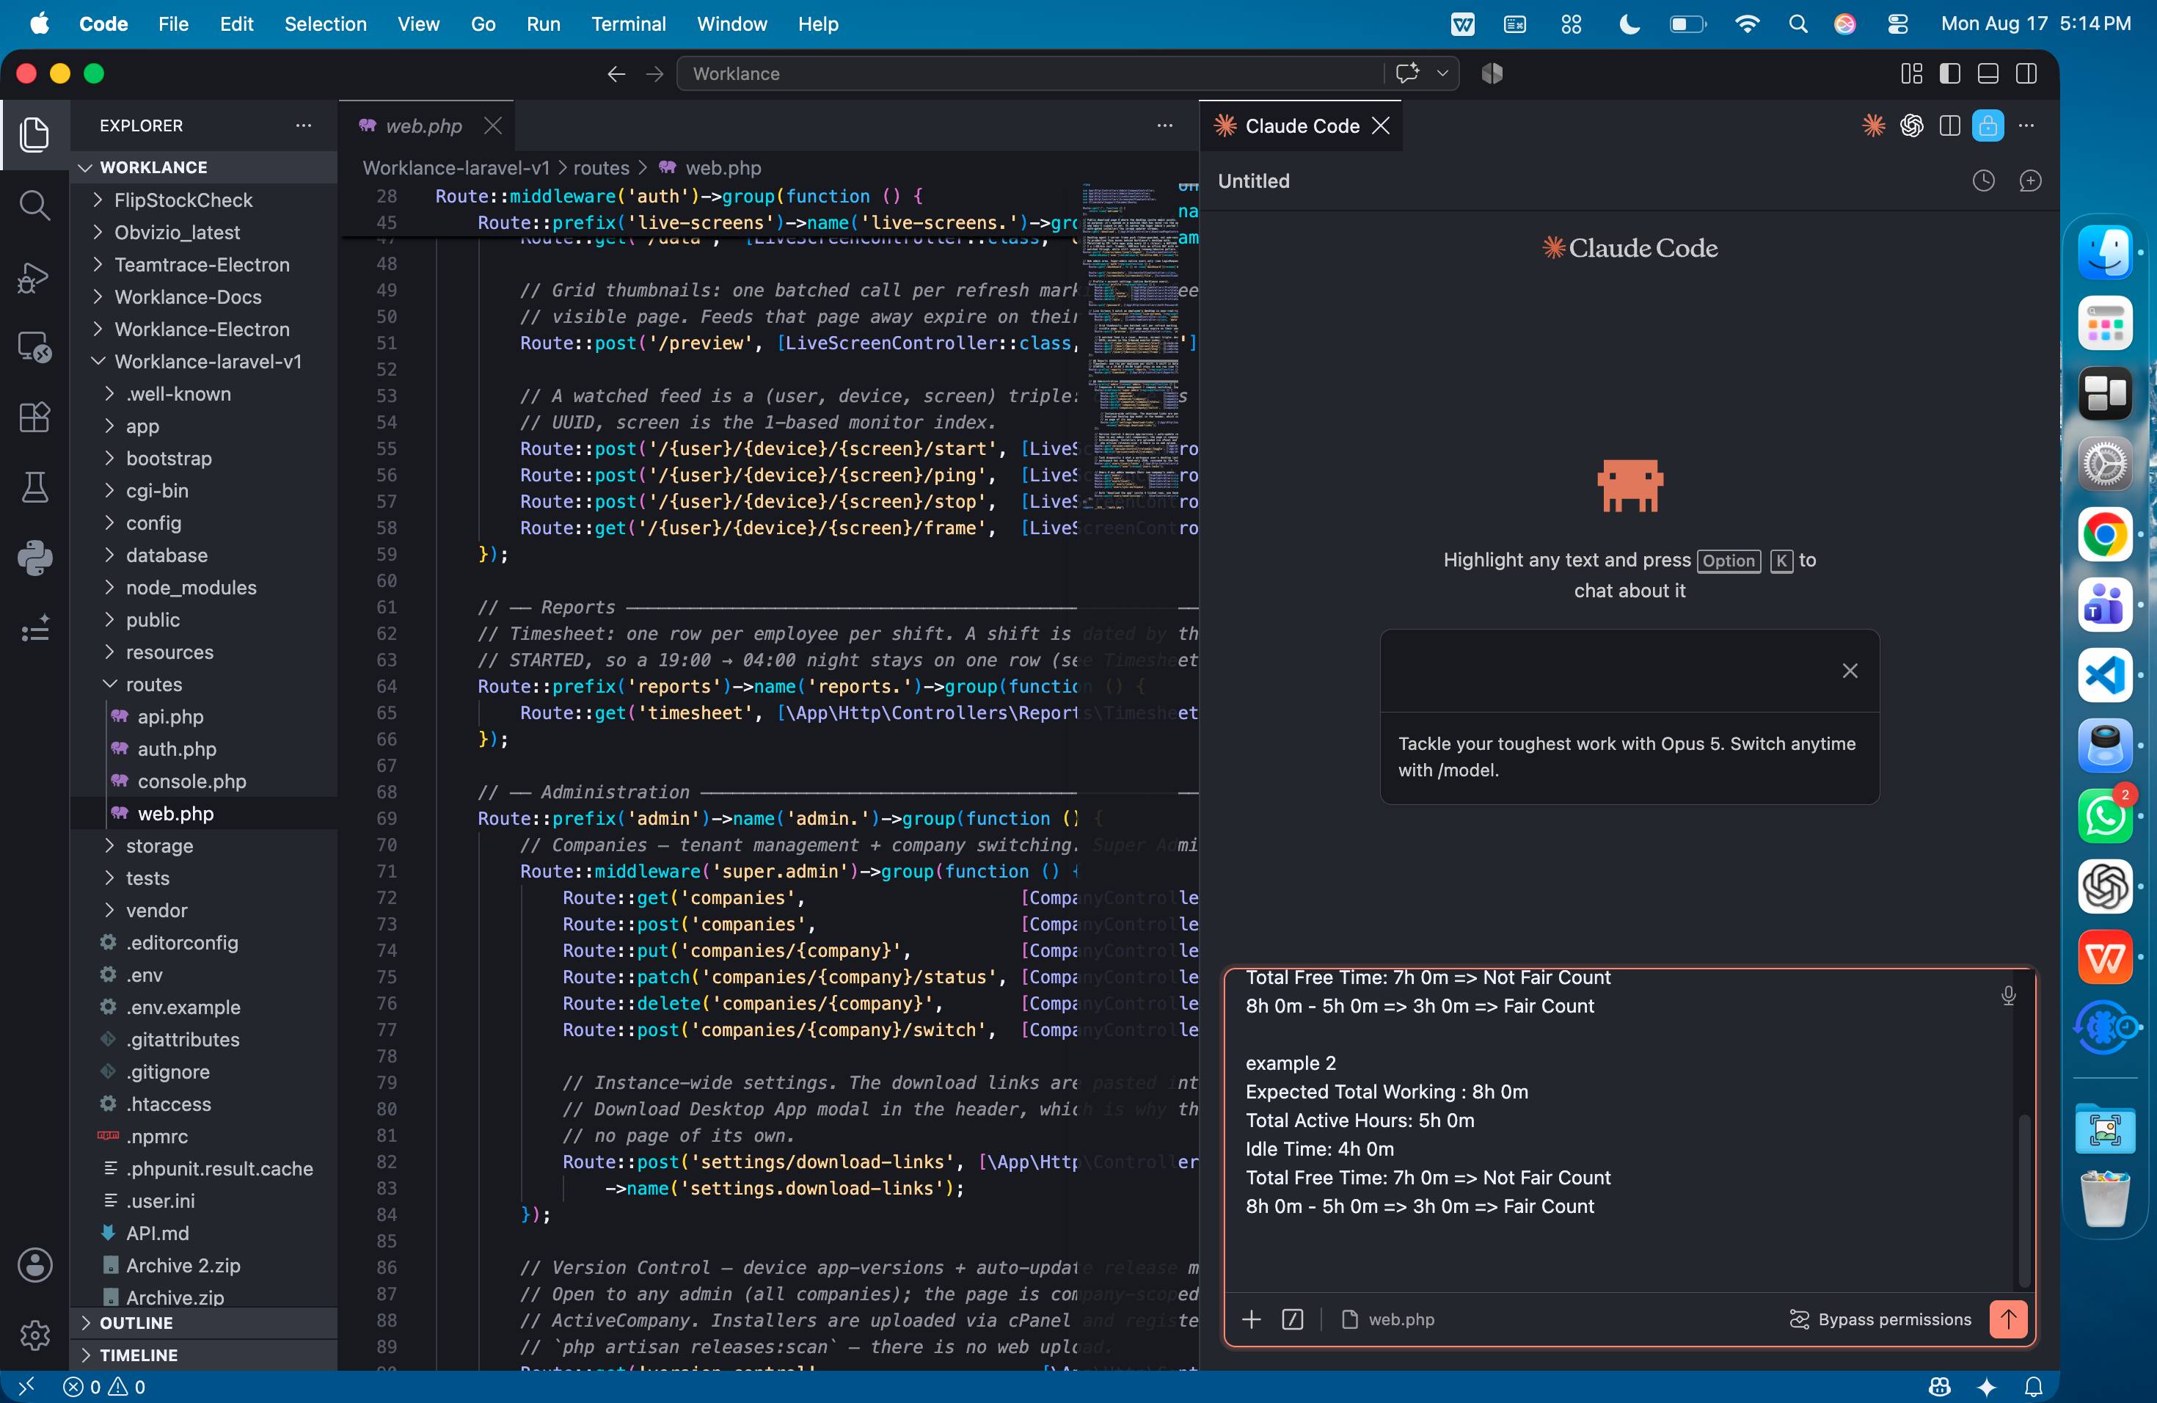Open the Python extension view
Screen dimensions: 2157x1403
[x=34, y=558]
